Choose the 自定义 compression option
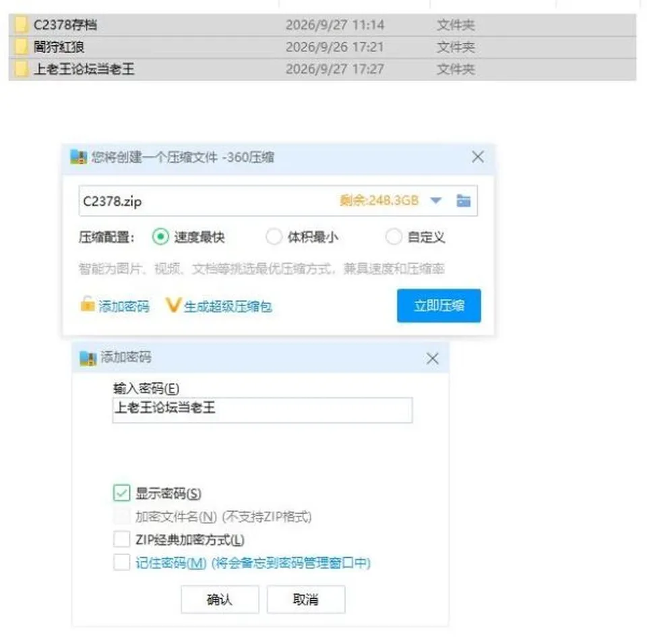 click(x=393, y=237)
